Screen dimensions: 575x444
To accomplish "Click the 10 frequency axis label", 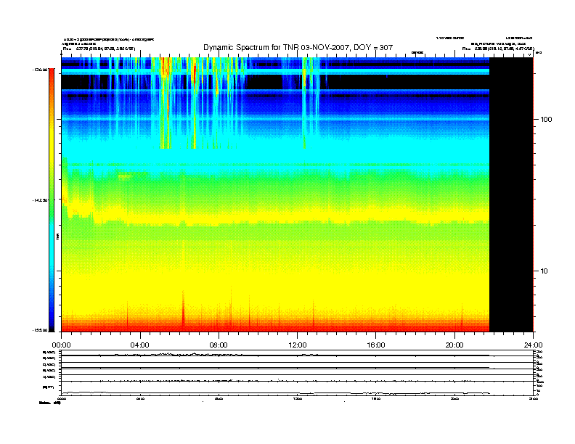I will [x=544, y=271].
